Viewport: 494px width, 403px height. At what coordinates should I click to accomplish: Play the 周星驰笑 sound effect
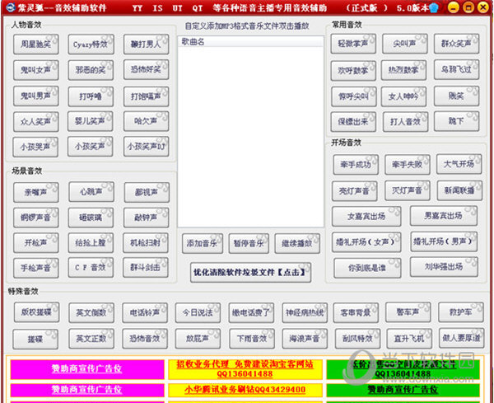36,45
